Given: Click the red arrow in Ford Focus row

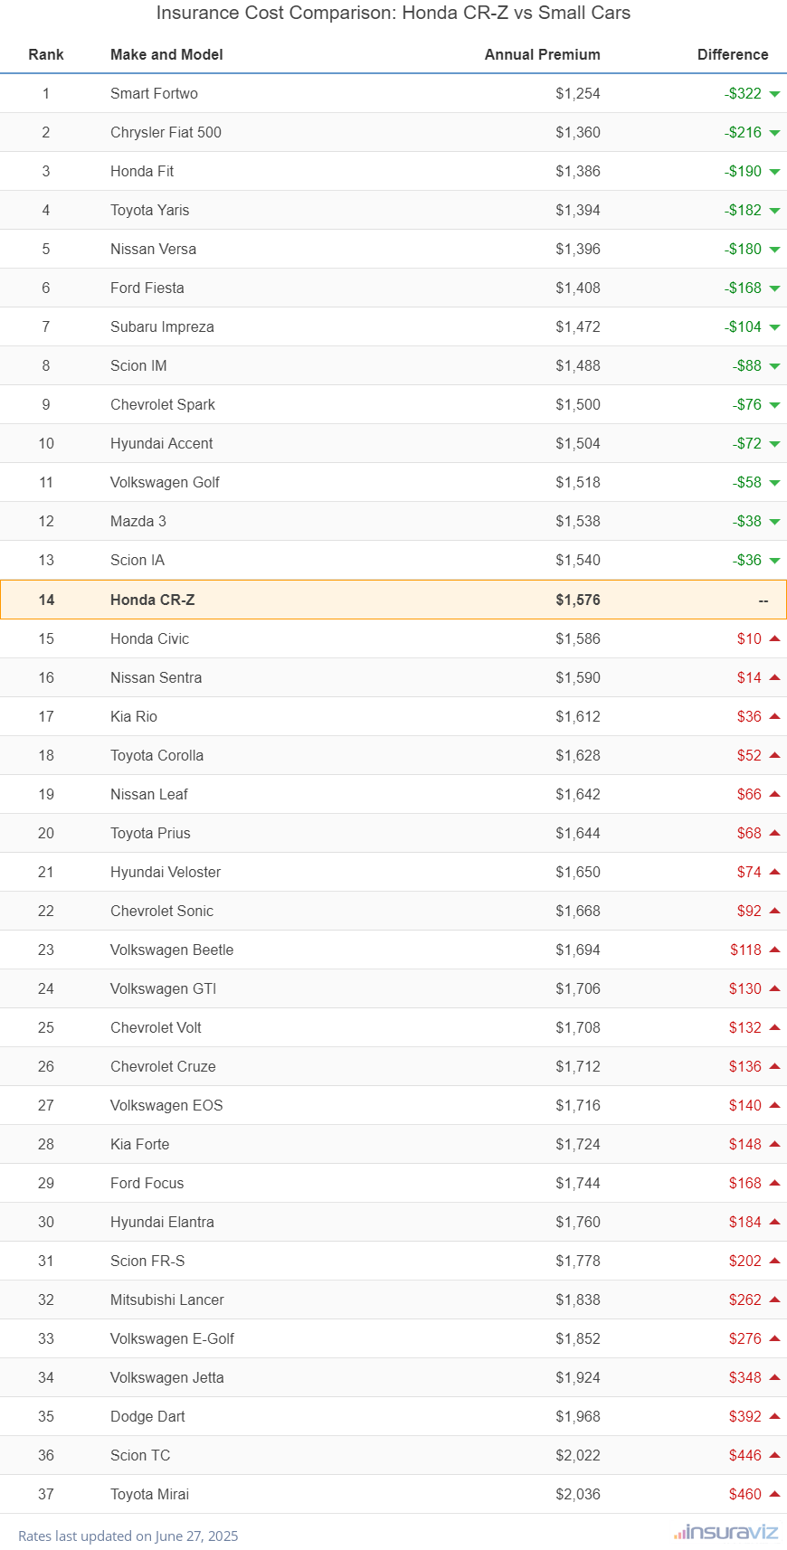Looking at the screenshot, I should coord(774,1183).
